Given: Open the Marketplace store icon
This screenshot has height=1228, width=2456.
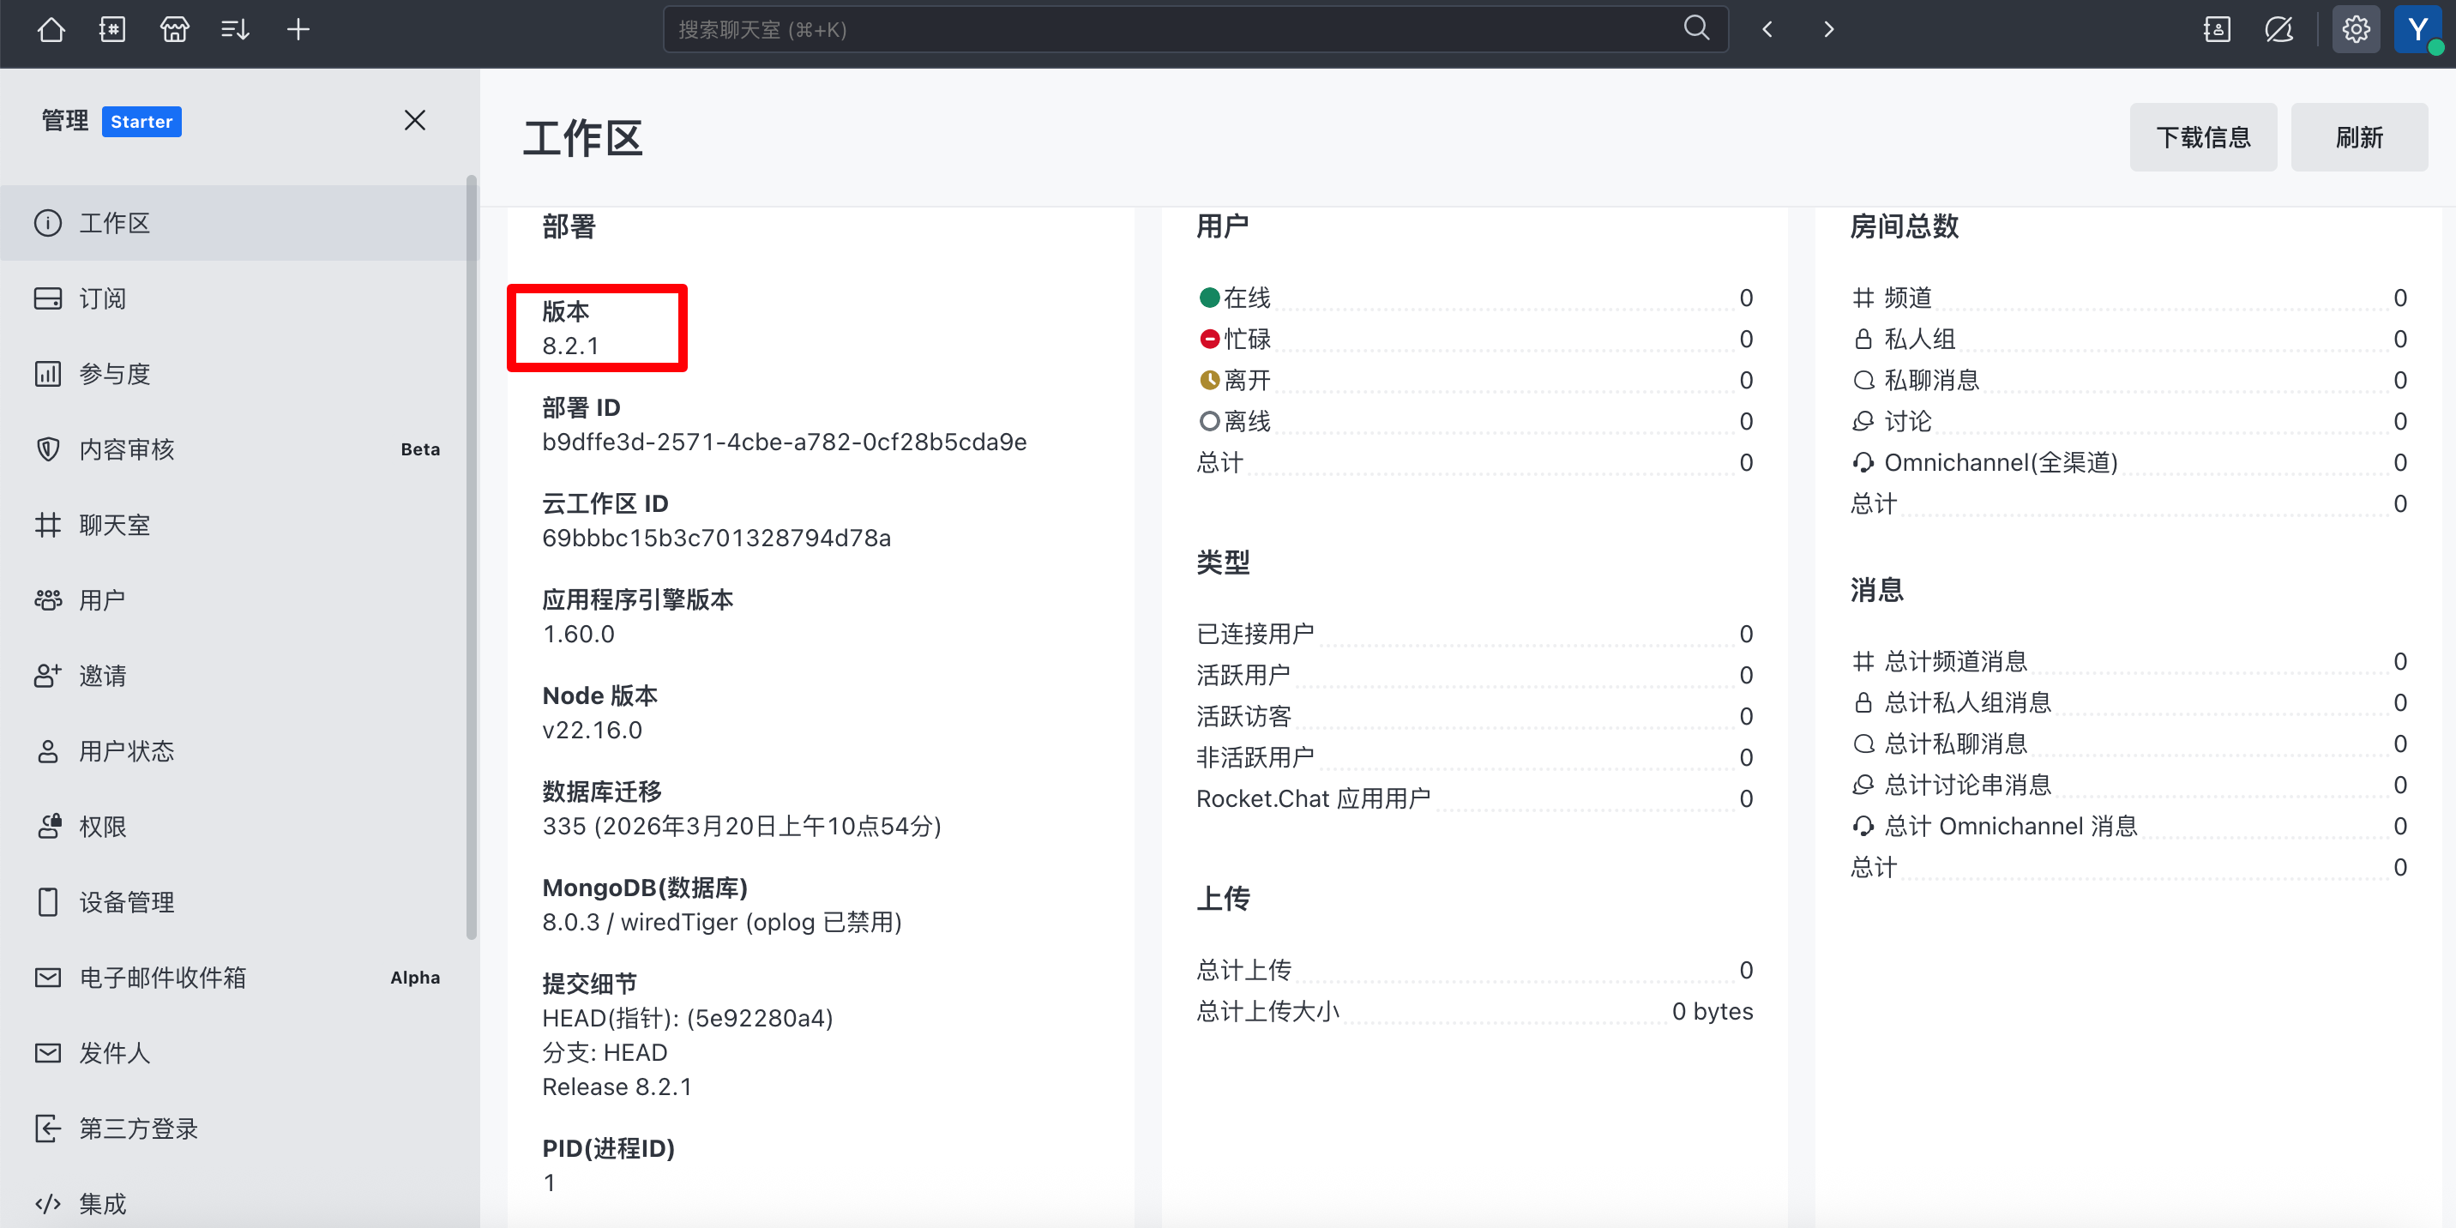Looking at the screenshot, I should coord(174,29).
